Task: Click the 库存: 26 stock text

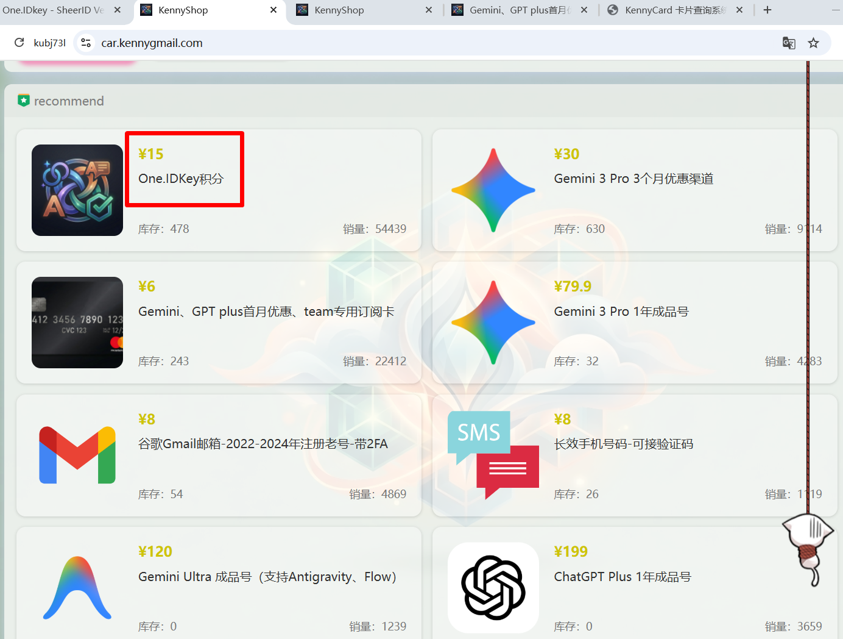Action: pos(576,494)
